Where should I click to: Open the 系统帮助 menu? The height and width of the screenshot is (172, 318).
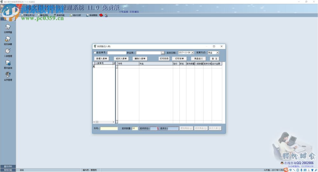click(92, 15)
